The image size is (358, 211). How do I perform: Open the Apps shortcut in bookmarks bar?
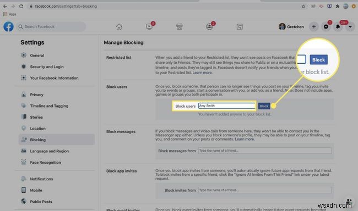click(x=9, y=14)
